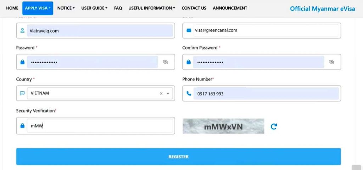
Task: Click the phone icon in Phone Number field
Action: point(189,93)
